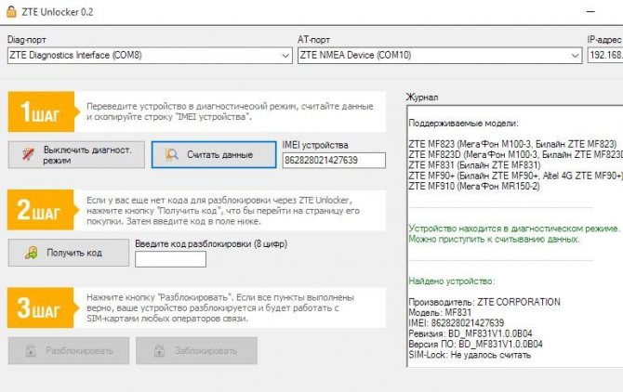The width and height of the screenshot is (623, 392).
Task: Click log line 'ZTE MF831 (Билайн ZTE MF831)'
Action: click(x=475, y=165)
